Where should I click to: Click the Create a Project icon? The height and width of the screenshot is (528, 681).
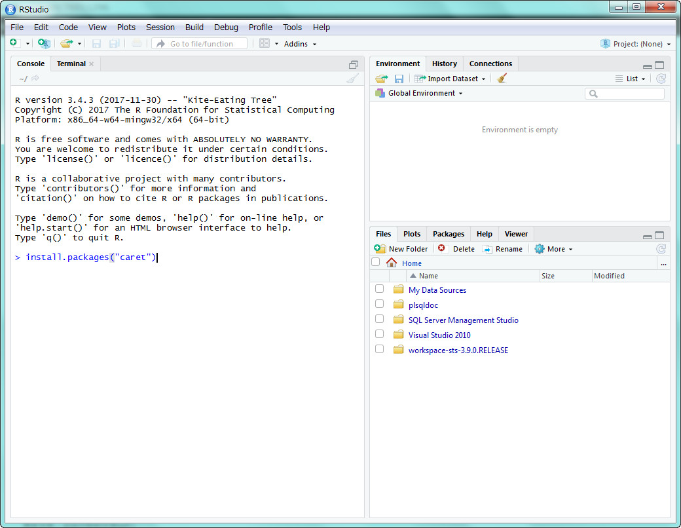coord(44,43)
